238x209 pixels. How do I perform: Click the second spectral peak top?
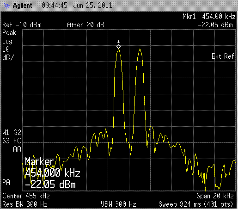coord(140,49)
